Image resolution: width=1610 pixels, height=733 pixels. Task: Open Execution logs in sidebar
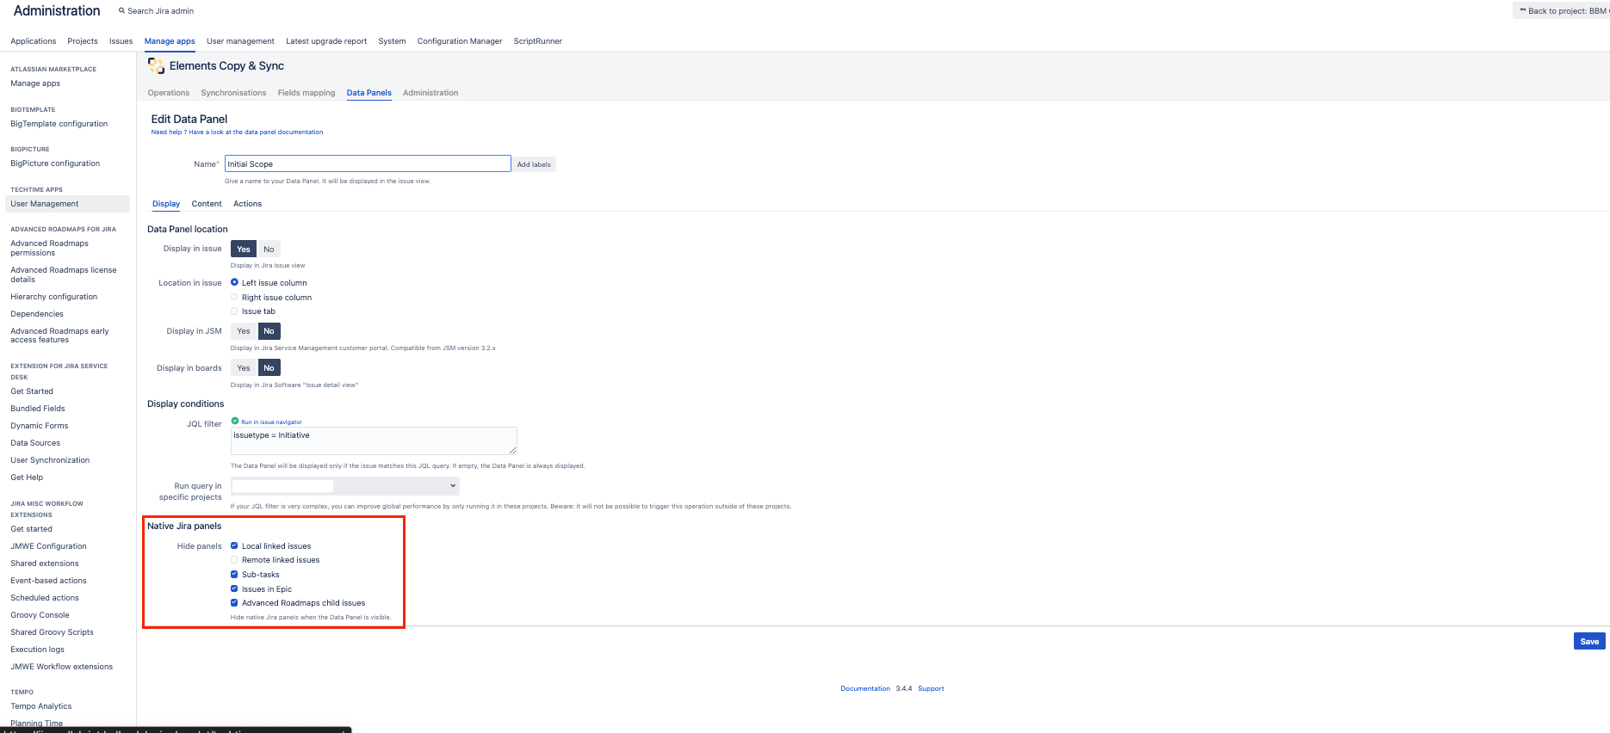point(37,650)
